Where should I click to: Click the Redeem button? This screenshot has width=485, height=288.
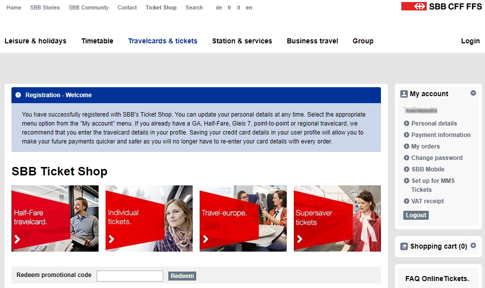[x=182, y=276]
